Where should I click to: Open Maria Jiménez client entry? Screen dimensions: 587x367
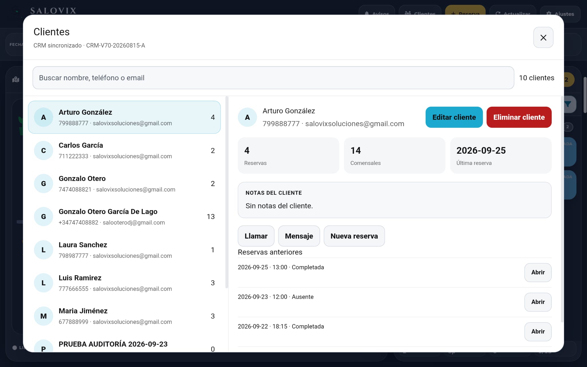point(124,316)
